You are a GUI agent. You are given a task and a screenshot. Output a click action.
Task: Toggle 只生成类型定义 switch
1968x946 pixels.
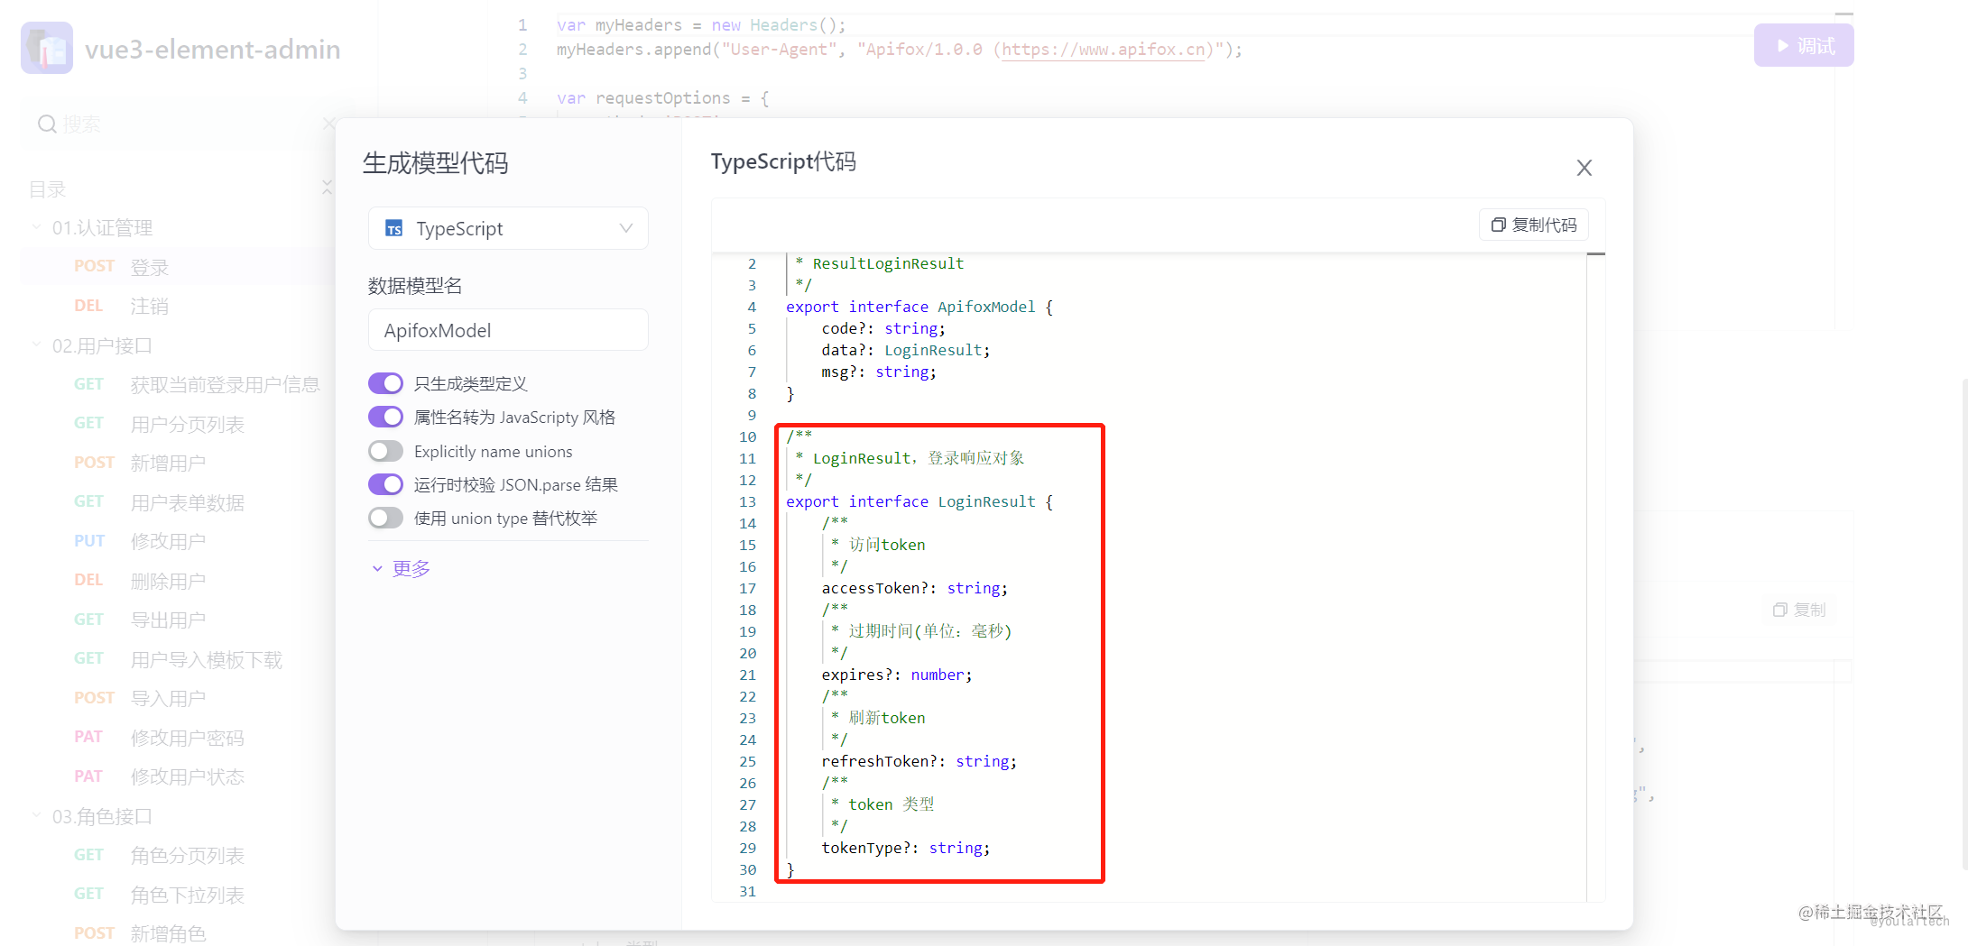[x=386, y=383]
